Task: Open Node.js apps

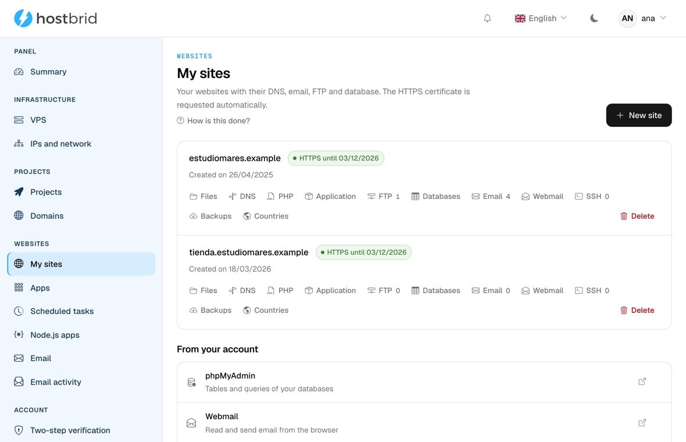Action: (81, 335)
